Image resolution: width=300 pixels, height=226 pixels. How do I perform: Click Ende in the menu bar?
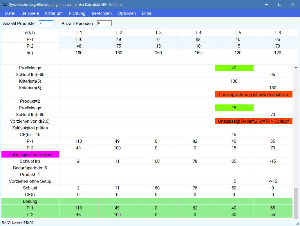pos(147,13)
